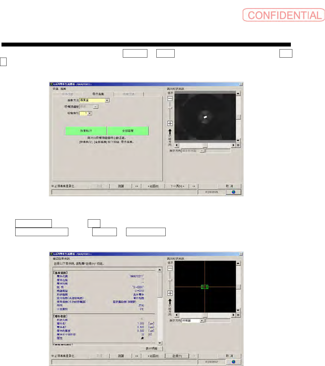Click 取消 button in registration confirmation window
The width and height of the screenshot is (325, 366).
[230, 356]
